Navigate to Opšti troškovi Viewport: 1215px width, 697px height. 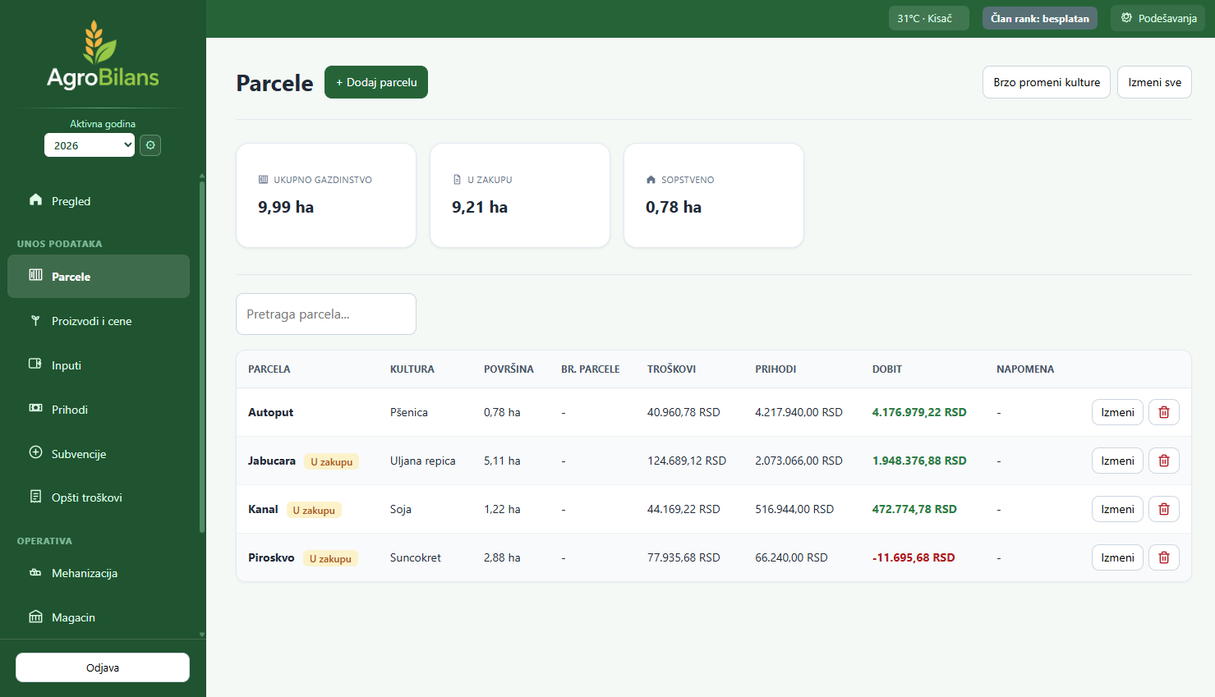(99, 498)
